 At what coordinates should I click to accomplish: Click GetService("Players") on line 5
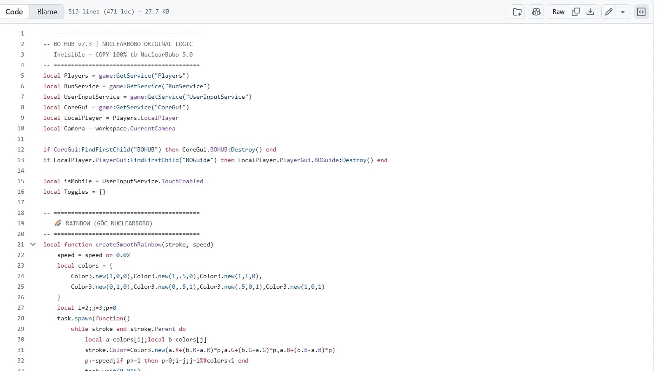pos(153,76)
